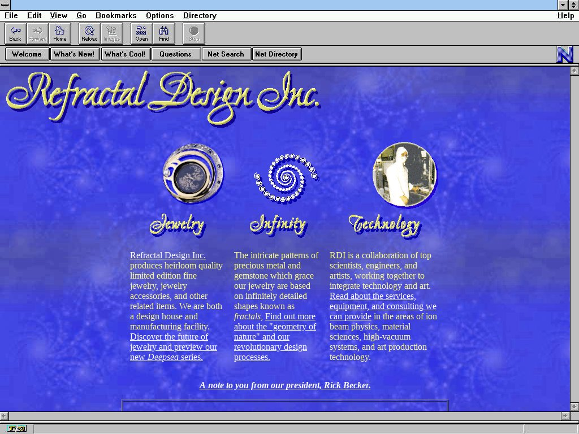Click the Technology scientist photo
The height and width of the screenshot is (434, 579).
[405, 174]
